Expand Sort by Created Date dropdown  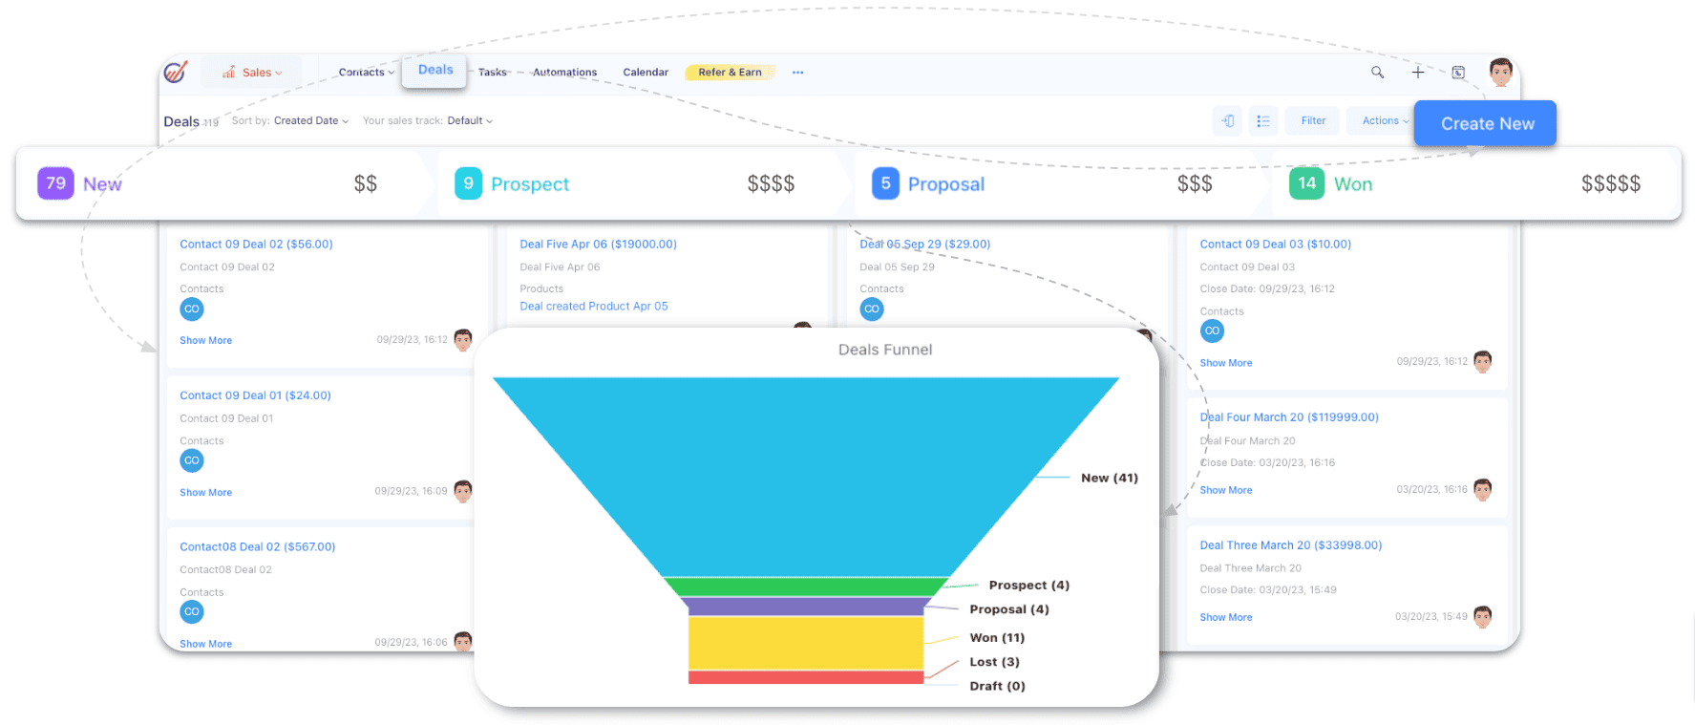point(310,121)
